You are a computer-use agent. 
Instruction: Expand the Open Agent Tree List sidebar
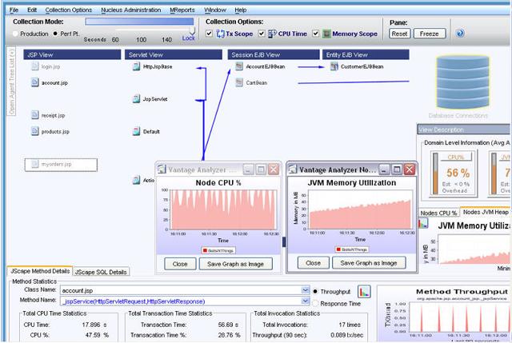12,82
